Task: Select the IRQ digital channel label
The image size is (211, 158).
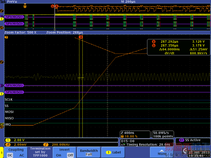Action: click(8, 124)
